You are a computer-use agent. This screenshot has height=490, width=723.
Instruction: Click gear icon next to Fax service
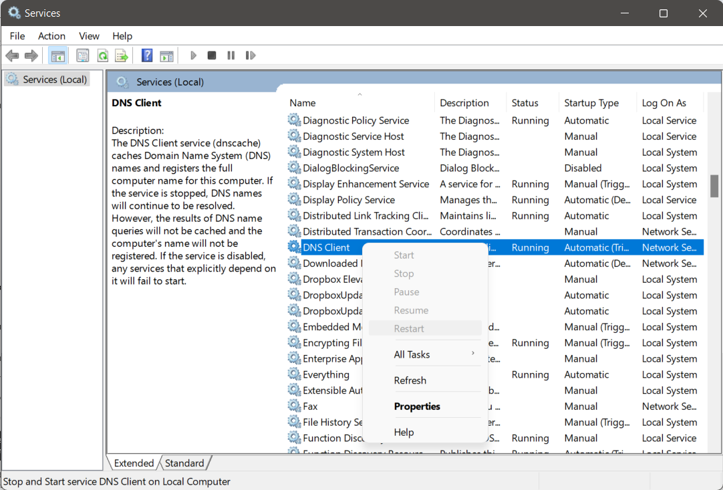294,406
